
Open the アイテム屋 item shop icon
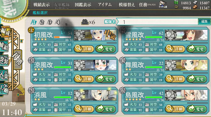(163, 4)
